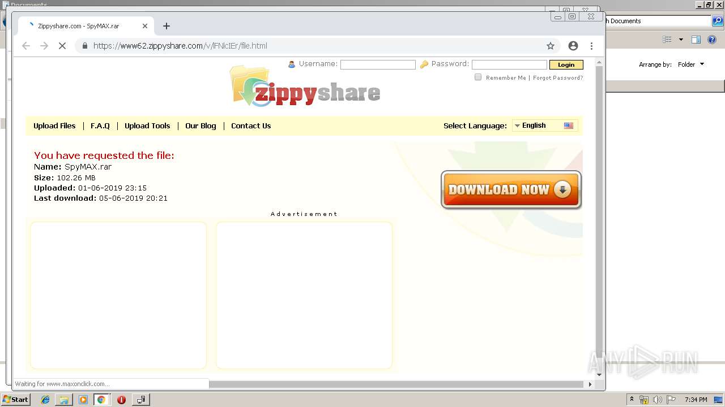Click the 7:34 PM clock

[696, 400]
